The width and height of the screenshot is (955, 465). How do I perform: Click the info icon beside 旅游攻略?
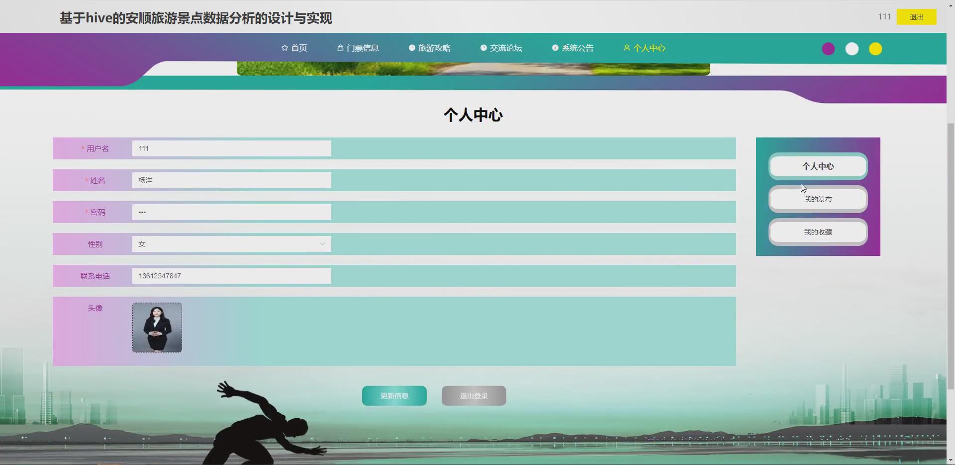tap(411, 48)
